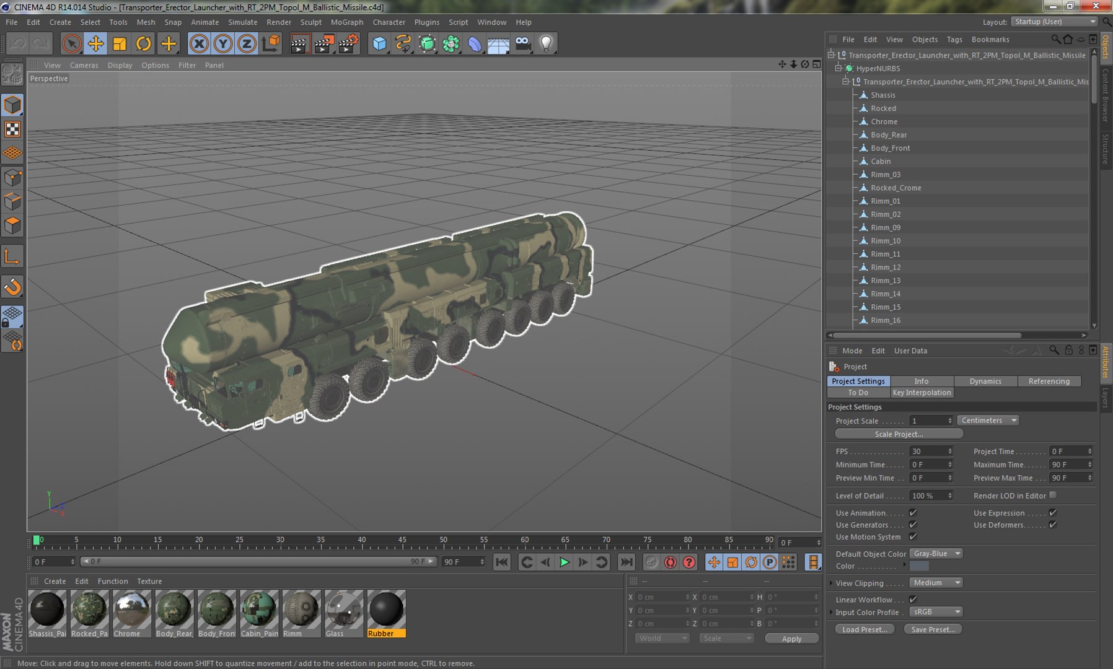Click the Record Active Objects button

[x=651, y=562]
